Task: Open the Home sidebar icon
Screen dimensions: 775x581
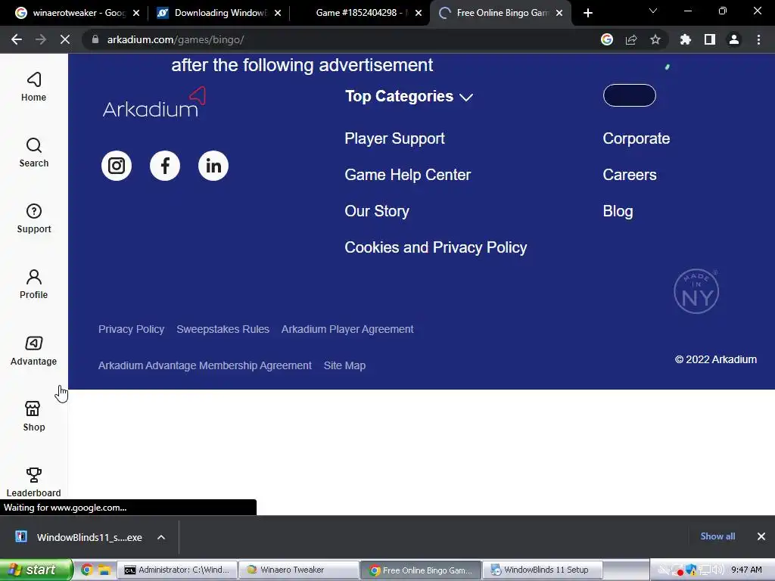Action: [x=33, y=87]
